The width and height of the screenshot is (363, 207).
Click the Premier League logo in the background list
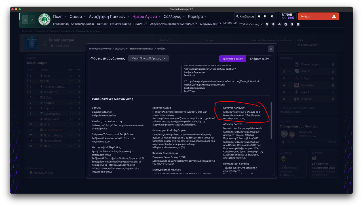(296, 65)
